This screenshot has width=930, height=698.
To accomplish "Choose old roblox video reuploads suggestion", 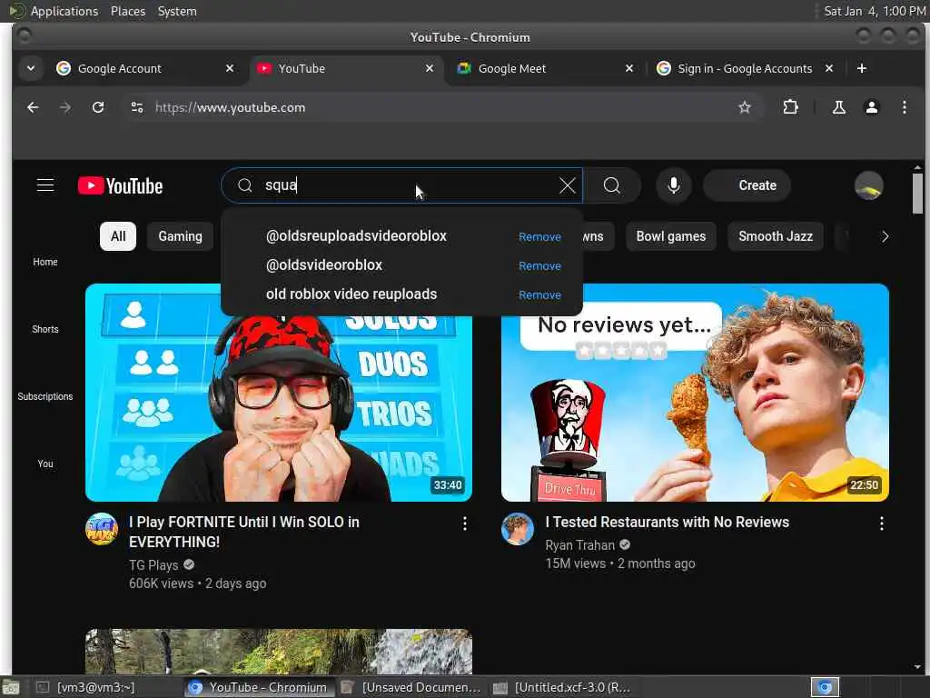I will [x=351, y=294].
